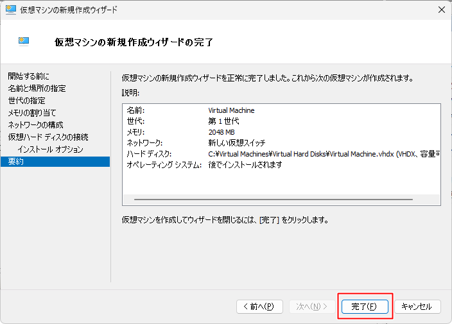Select 仮想ハード ディスクの接続 in the sidebar
The width and height of the screenshot is (452, 324).
(x=48, y=137)
